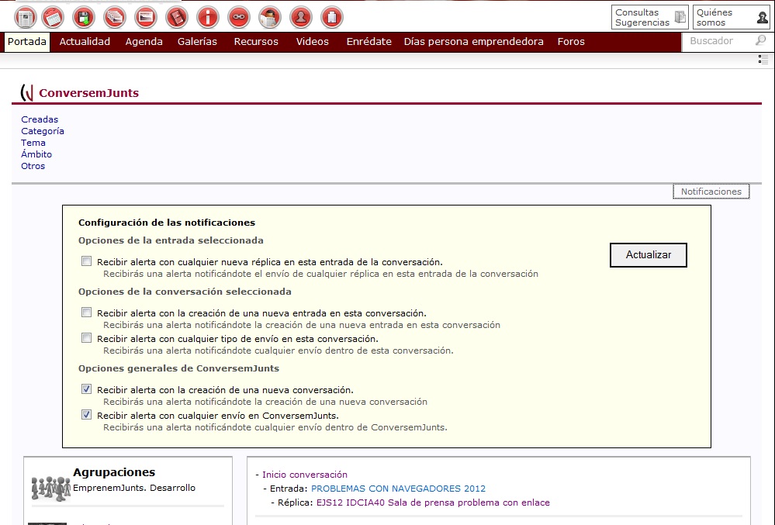Select the chain link icon in the toolbar

tap(239, 17)
